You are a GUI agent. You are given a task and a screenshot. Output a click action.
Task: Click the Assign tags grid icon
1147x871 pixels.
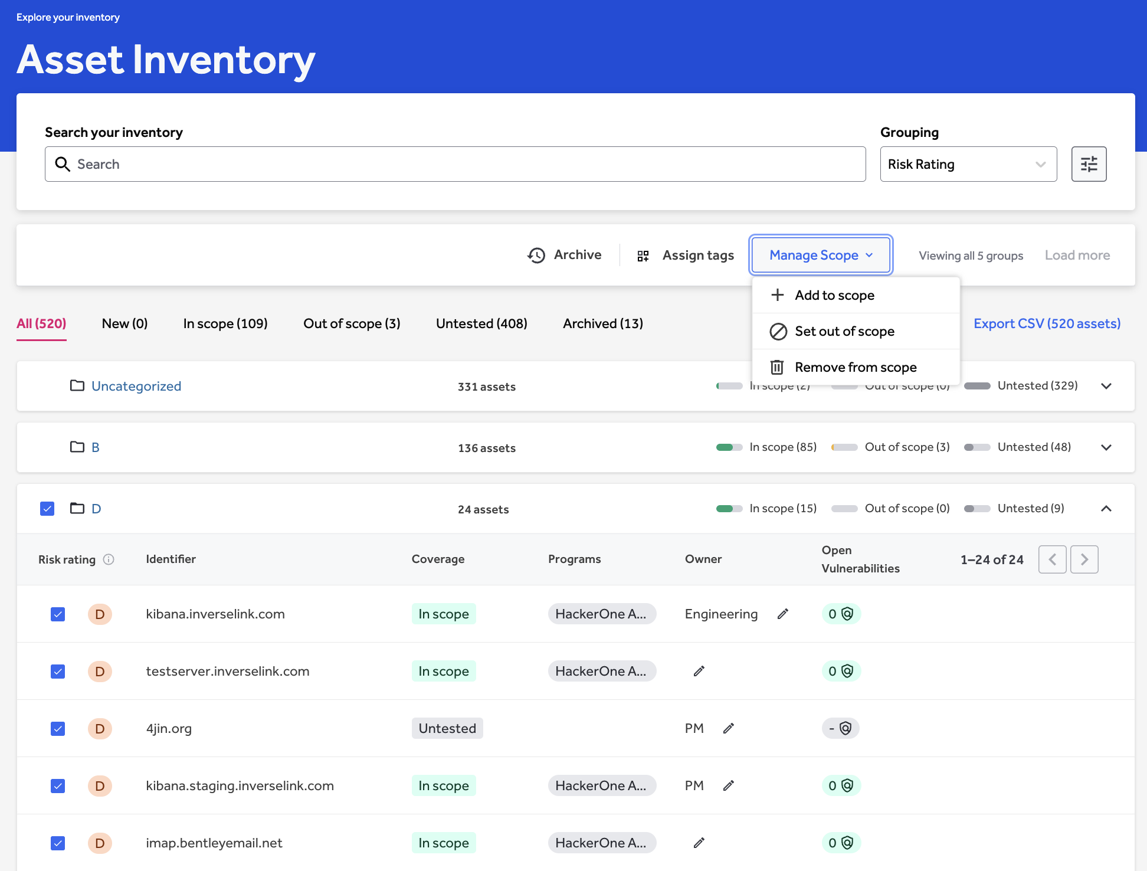643,256
